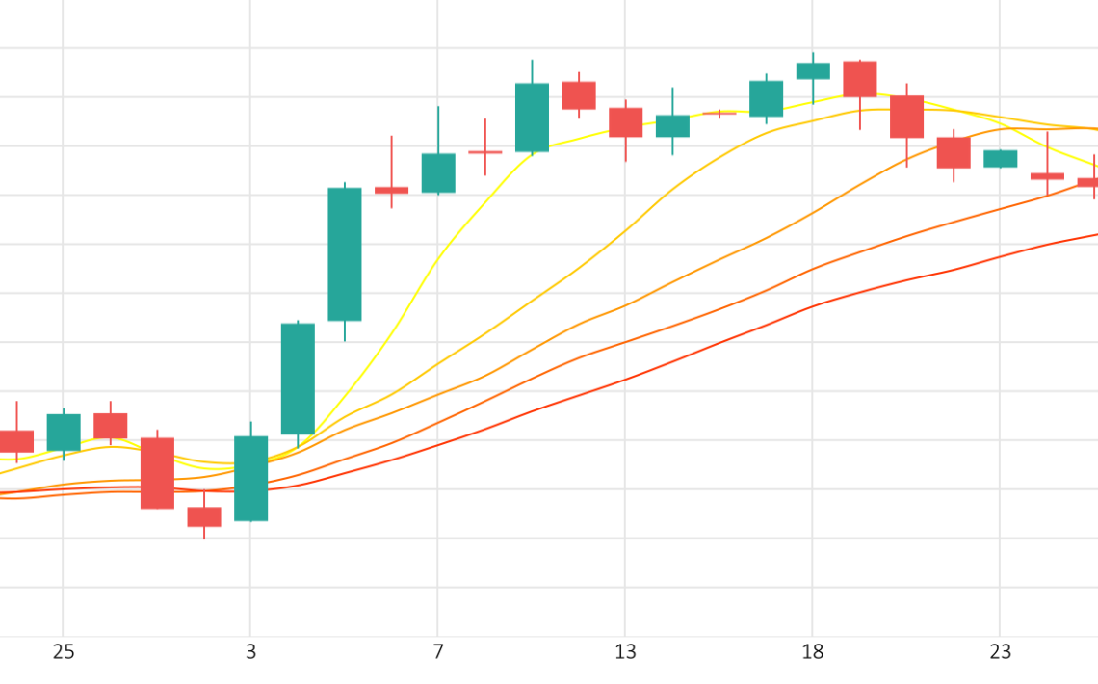Viewport: 1098px width, 684px height.
Task: Select the green candle aligned with date 3
Action: click(x=250, y=479)
